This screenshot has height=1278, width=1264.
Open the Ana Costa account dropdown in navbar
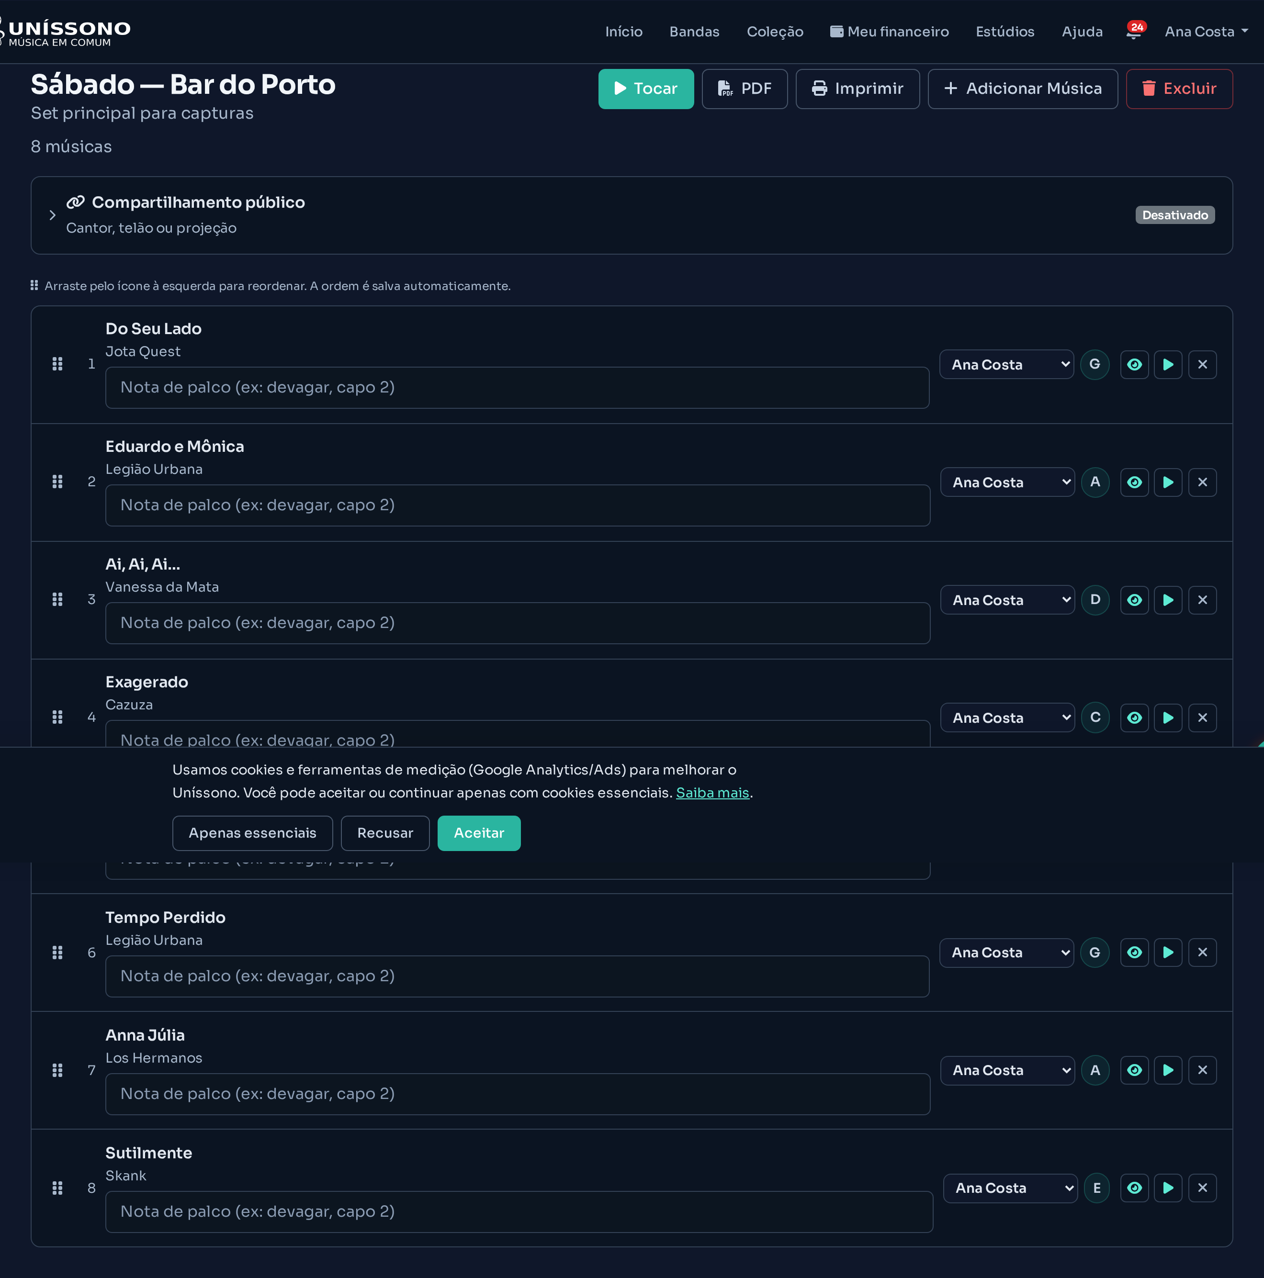click(x=1206, y=32)
